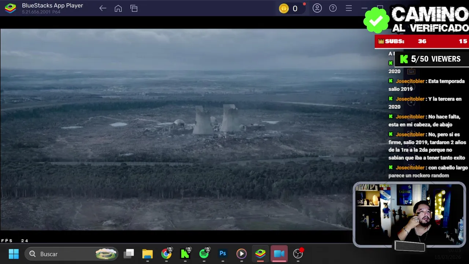Screen dimensions: 469x264
Task: Select the BlueStacks taskbar icon
Action: [260, 254]
